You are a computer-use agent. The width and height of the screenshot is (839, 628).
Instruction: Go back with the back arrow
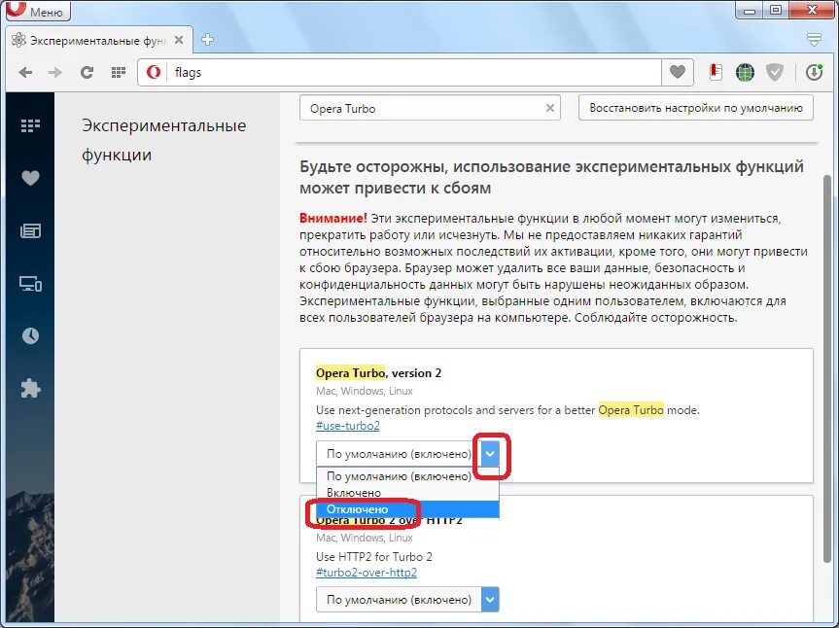click(x=25, y=72)
